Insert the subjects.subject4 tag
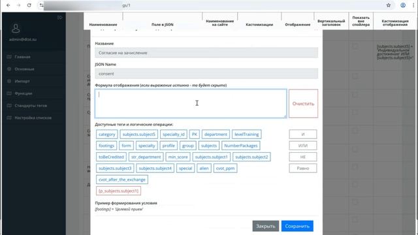Image resolution: width=418 pixels, height=235 pixels. click(x=155, y=168)
